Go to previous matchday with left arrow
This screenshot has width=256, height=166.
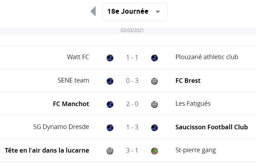93,11
